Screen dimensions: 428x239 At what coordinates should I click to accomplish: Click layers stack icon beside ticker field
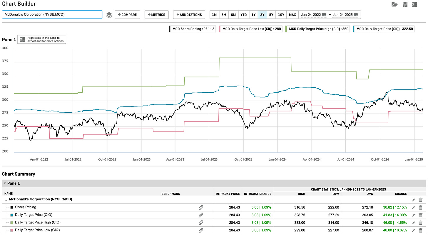coord(109,15)
